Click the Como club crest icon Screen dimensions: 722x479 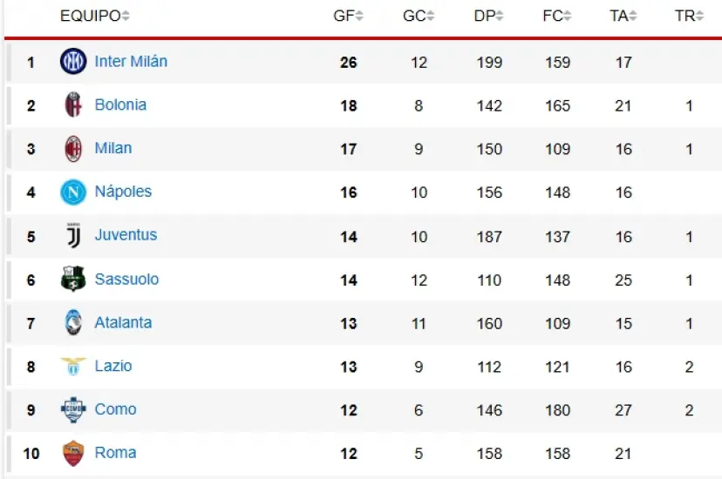73,409
